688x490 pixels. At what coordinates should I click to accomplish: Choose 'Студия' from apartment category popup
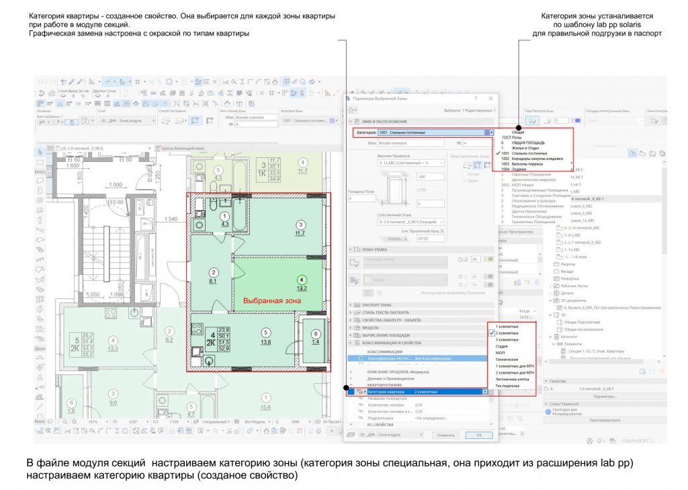tap(503, 346)
